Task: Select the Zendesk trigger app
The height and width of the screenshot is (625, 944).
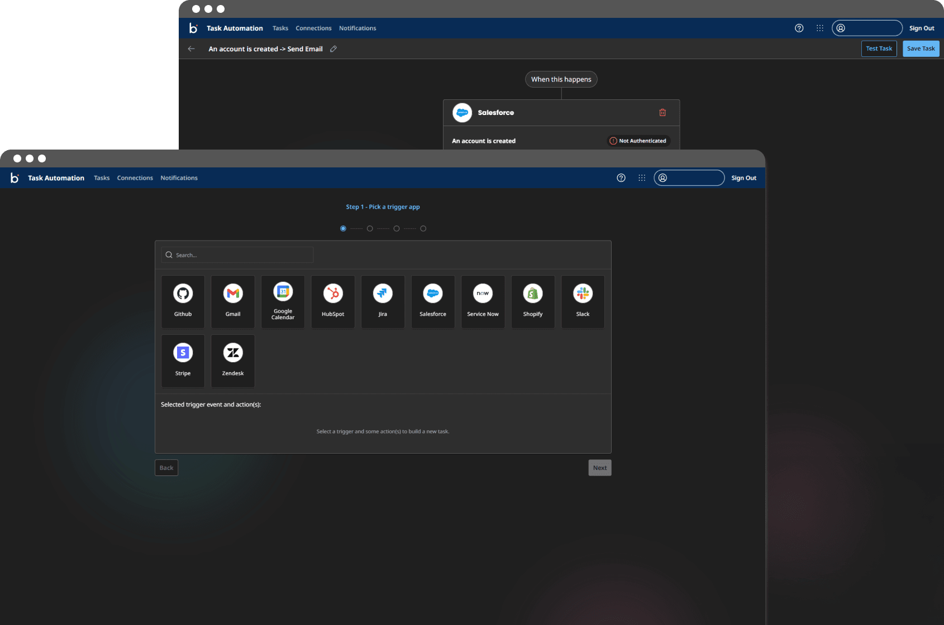Action: 233,360
